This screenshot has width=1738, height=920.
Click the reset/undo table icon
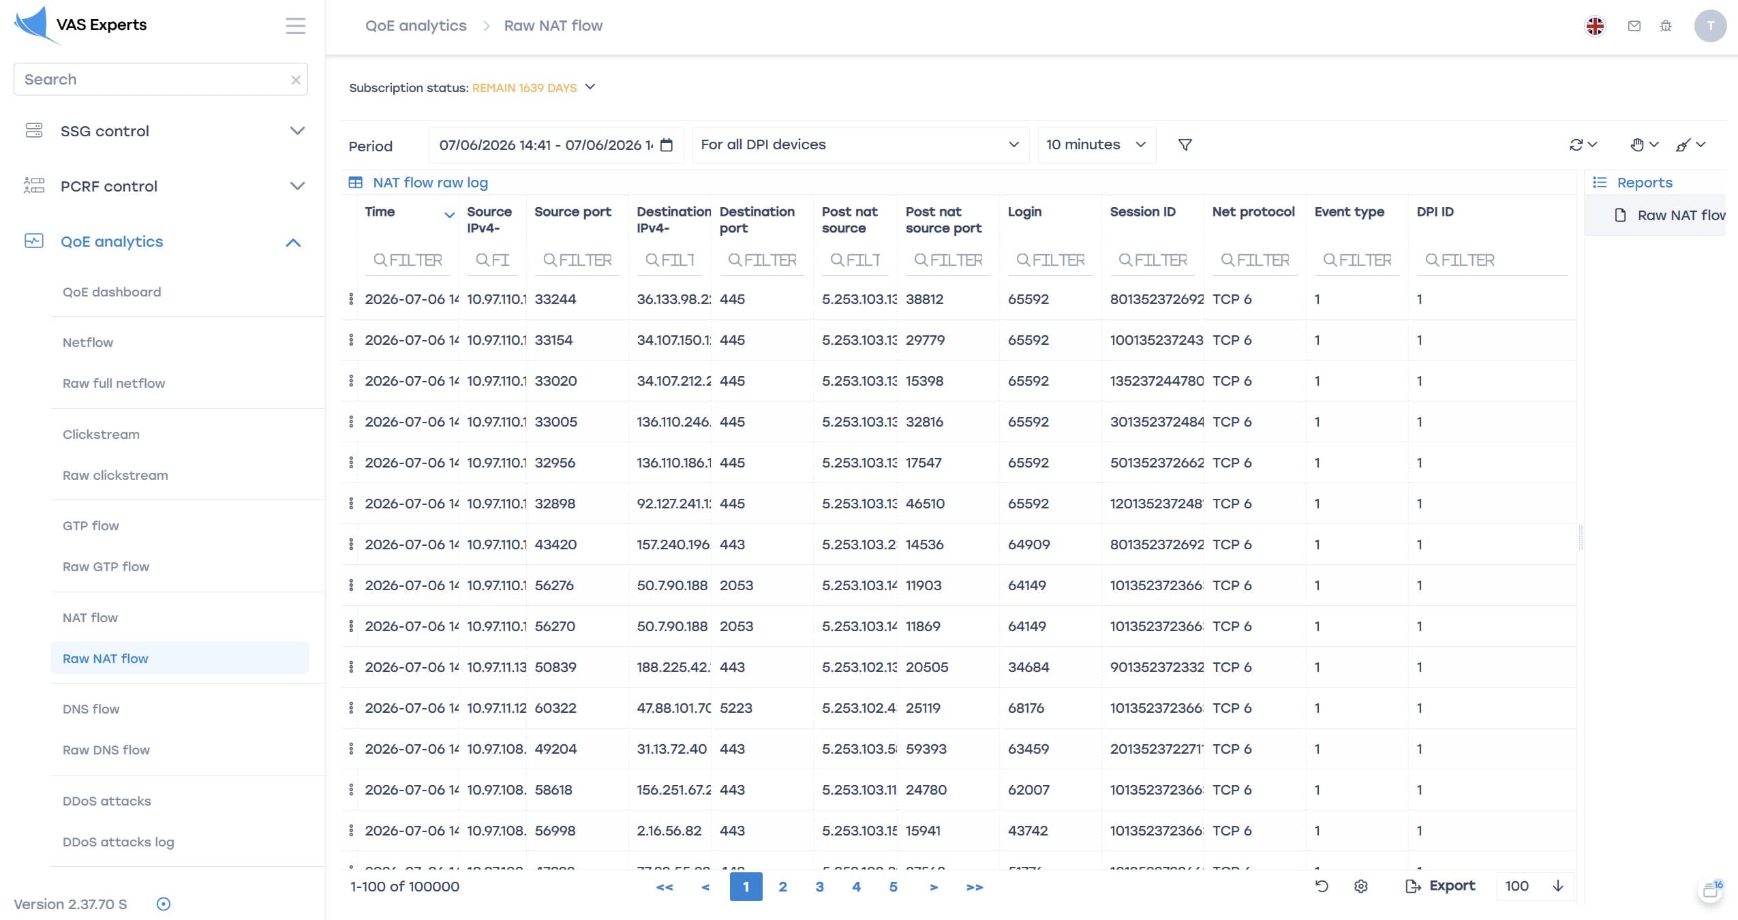(x=1322, y=886)
